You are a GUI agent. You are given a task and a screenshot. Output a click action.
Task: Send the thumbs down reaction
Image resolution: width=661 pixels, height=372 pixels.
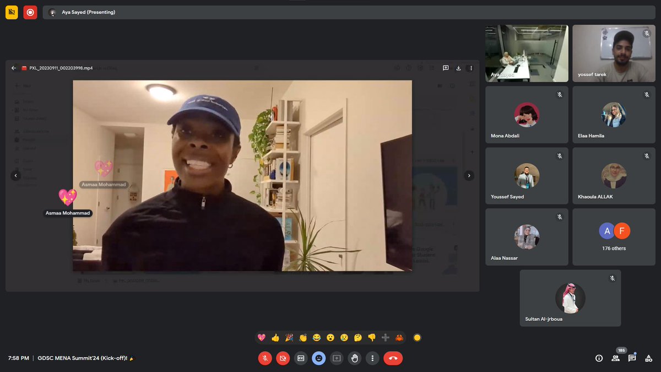coord(372,338)
